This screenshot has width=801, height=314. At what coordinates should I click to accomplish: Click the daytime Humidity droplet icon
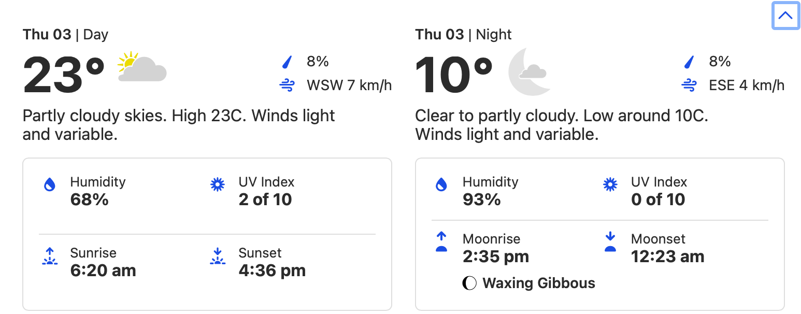(50, 185)
